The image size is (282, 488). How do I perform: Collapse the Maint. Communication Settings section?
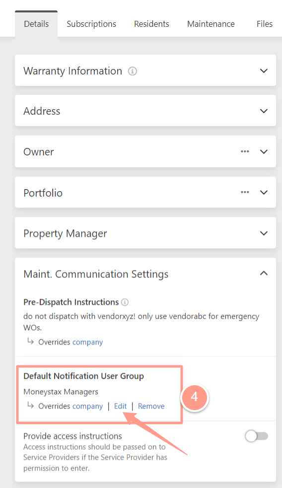(264, 274)
